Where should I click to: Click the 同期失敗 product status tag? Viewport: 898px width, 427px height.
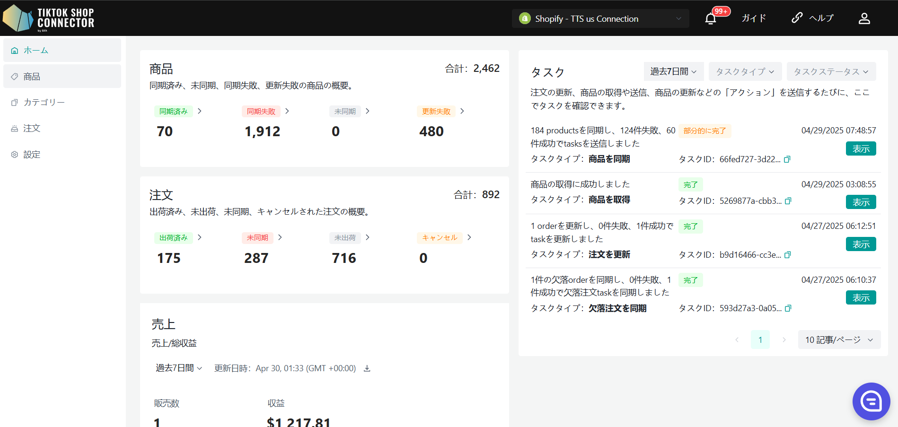coord(261,111)
